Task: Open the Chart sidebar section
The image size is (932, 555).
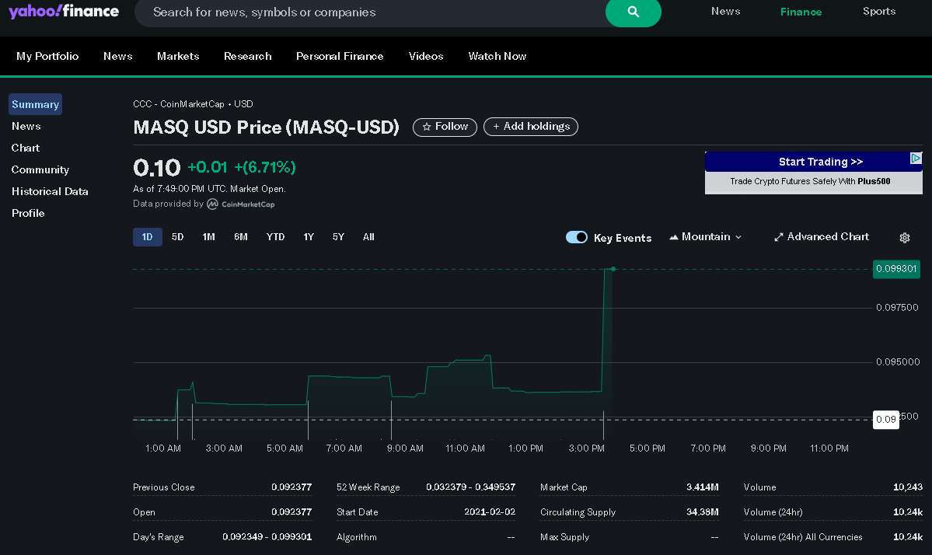Action: tap(26, 148)
